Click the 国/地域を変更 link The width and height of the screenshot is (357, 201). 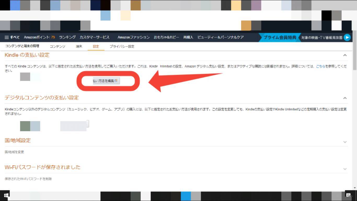pos(14,152)
